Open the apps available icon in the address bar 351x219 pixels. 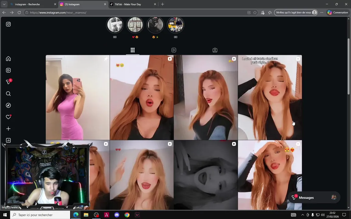click(x=249, y=12)
